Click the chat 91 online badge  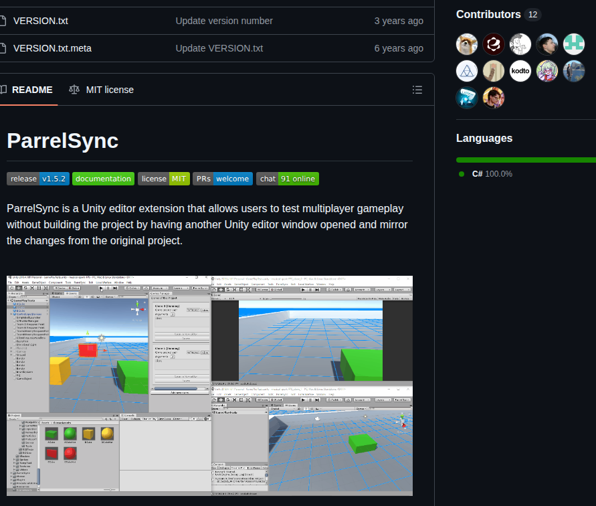point(288,179)
